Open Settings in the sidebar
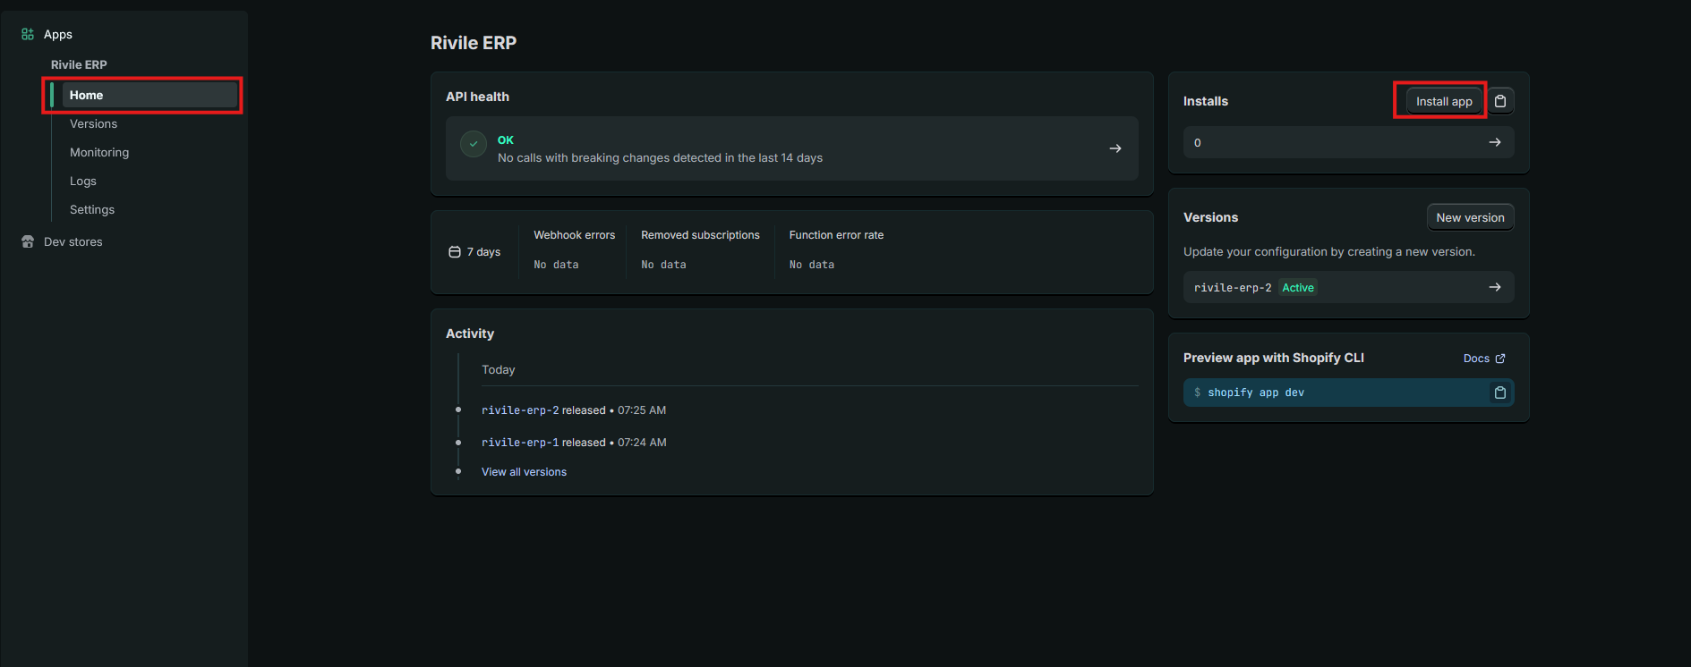This screenshot has height=667, width=1691. click(92, 209)
